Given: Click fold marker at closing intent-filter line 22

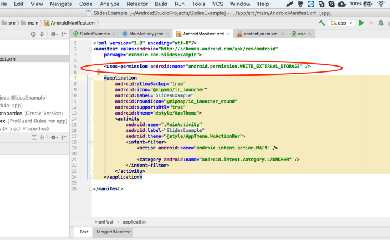Looking at the screenshot, I should [x=91, y=166].
